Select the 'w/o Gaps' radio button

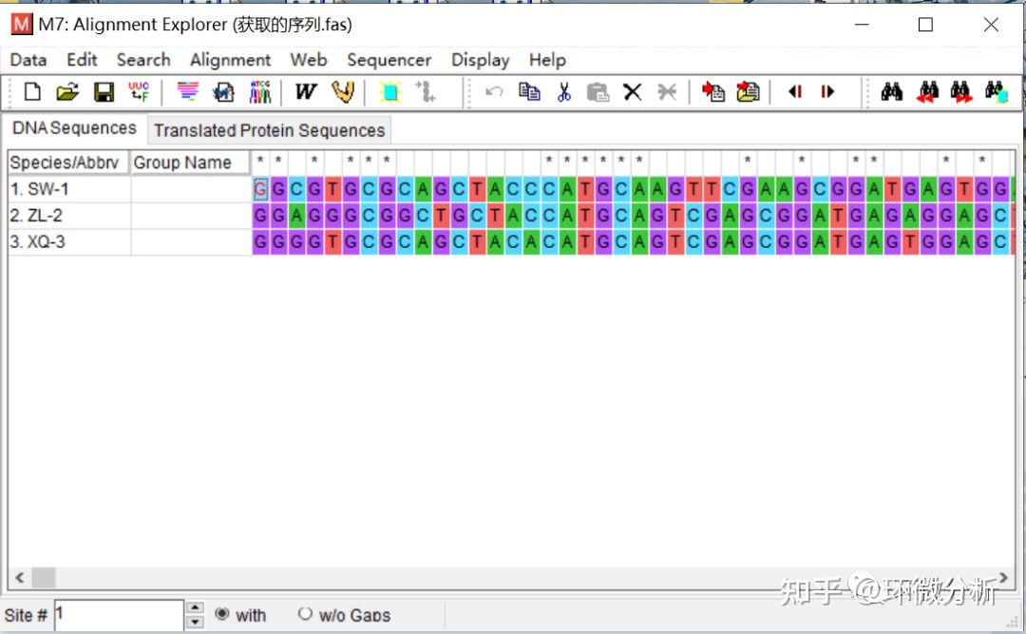(x=305, y=614)
